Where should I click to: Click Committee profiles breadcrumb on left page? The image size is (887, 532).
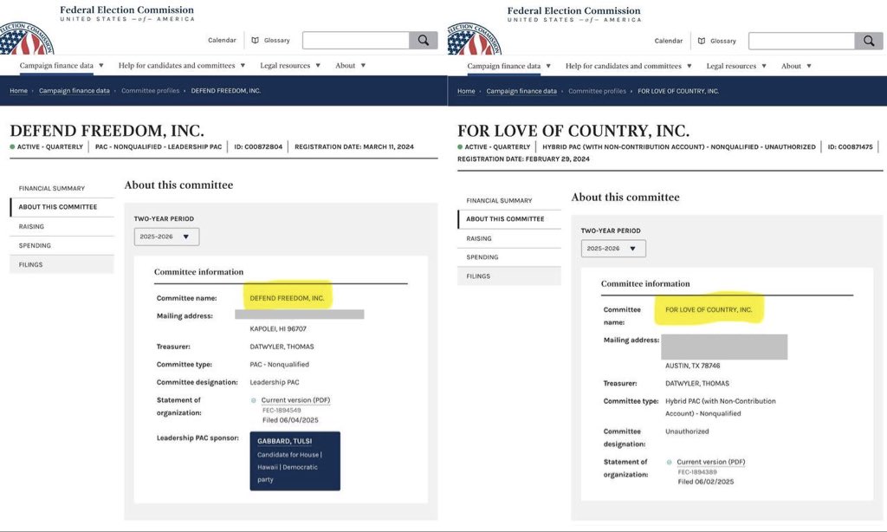click(150, 91)
